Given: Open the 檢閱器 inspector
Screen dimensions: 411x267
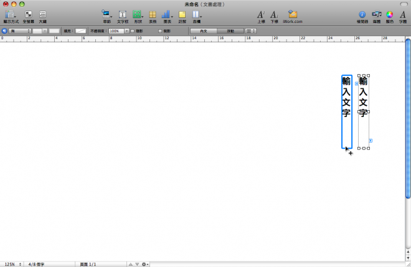Looking at the screenshot, I should pos(362,14).
